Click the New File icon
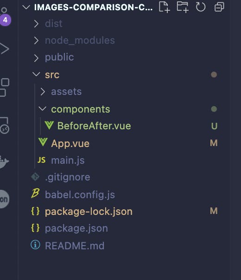 (164, 7)
